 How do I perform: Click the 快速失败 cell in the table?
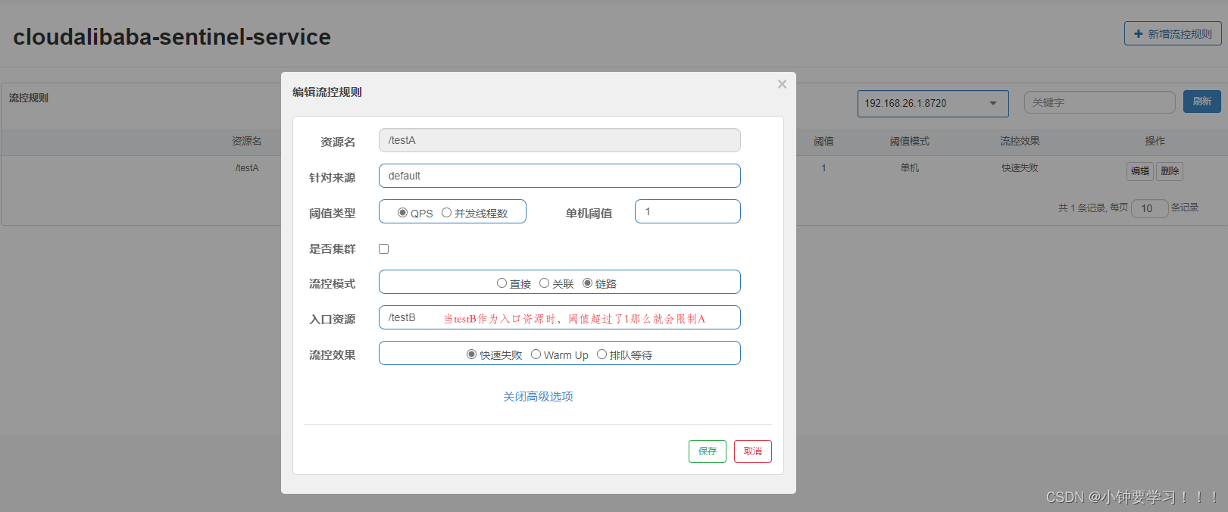click(x=1020, y=168)
